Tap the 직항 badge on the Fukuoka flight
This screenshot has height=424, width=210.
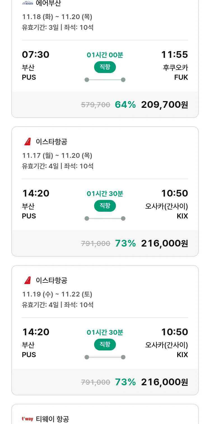pyautogui.click(x=105, y=67)
